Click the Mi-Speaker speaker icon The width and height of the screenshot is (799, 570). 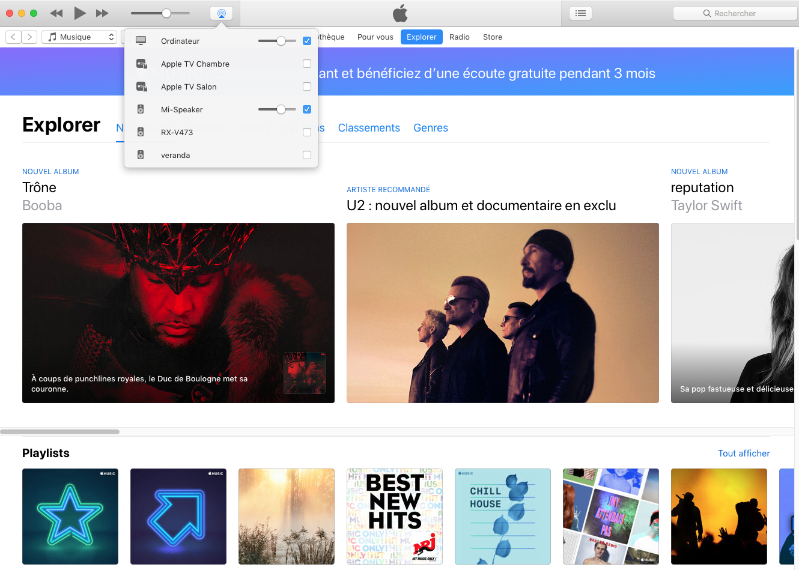(141, 109)
